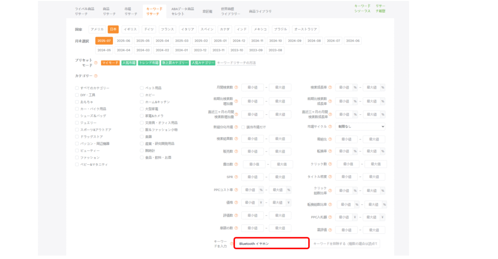Open the 市場サイクル dropdown
This screenshot has width=498, height=259.
coord(360,126)
